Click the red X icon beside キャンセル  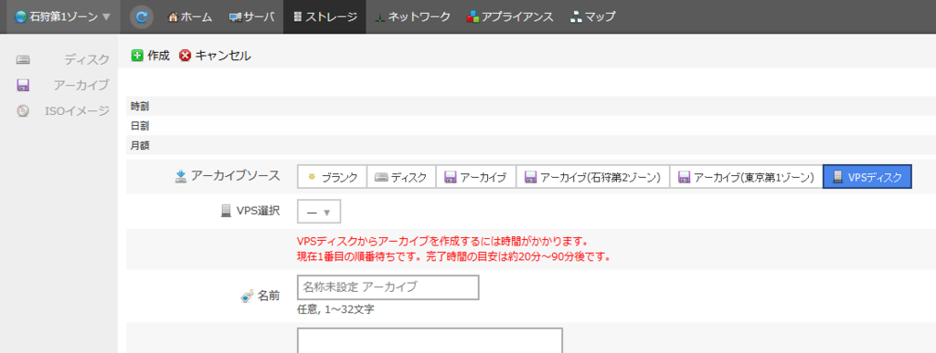(x=186, y=56)
